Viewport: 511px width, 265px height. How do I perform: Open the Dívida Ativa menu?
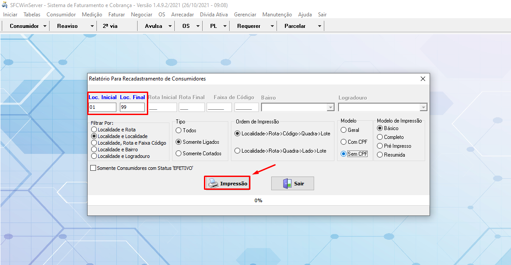pyautogui.click(x=214, y=15)
